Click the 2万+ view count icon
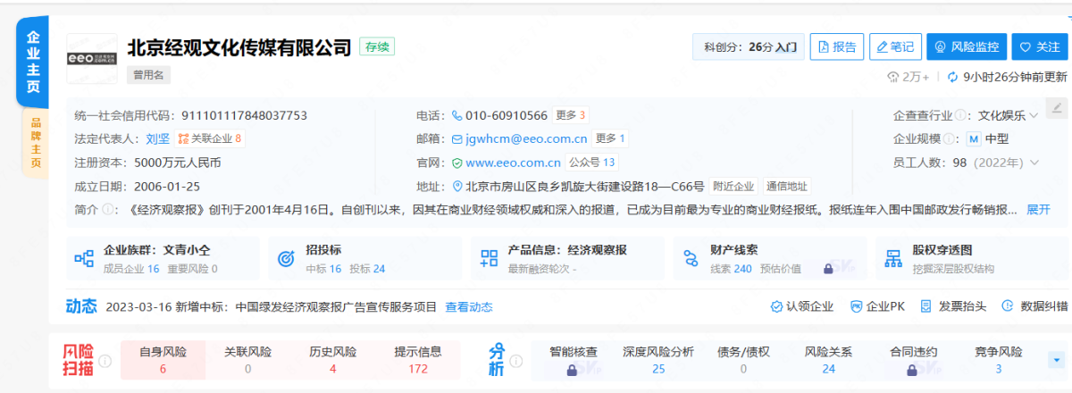Image resolution: width=1072 pixels, height=393 pixels. click(893, 77)
